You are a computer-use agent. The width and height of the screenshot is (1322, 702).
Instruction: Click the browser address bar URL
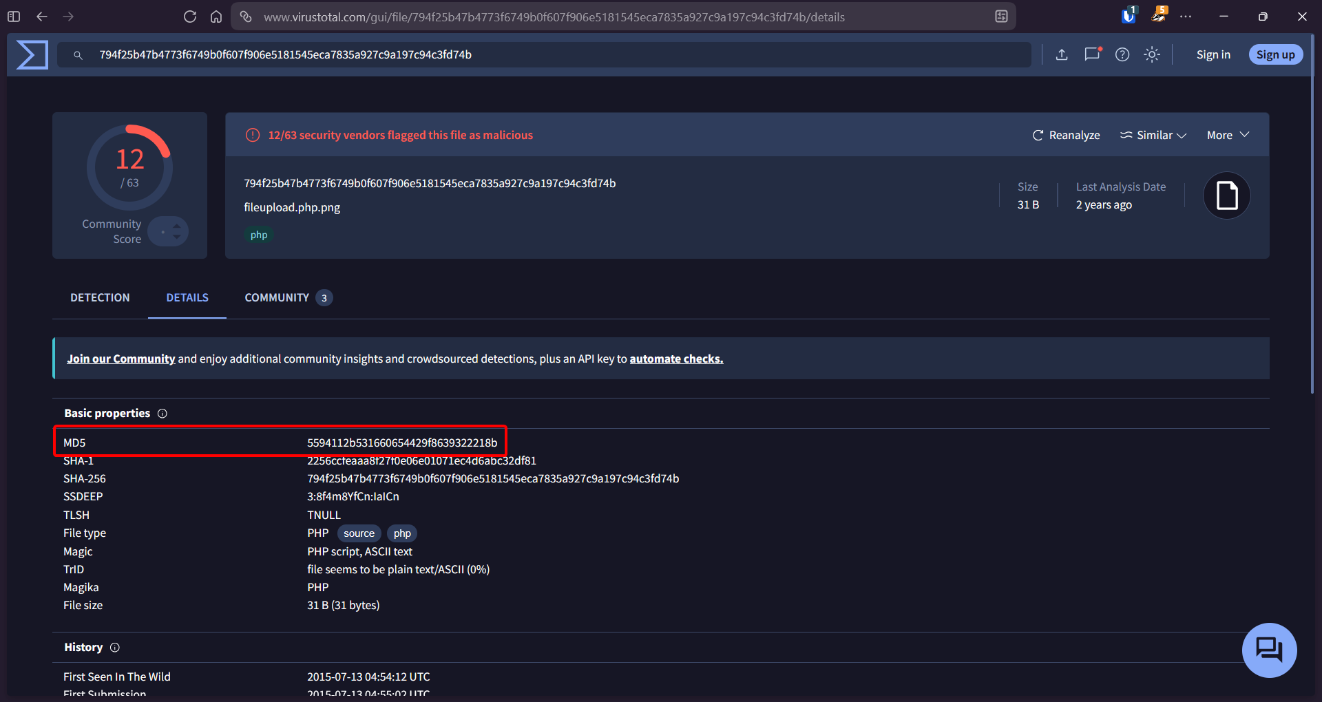(x=554, y=17)
